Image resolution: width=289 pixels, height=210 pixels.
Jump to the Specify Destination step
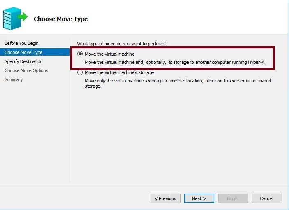coord(23,61)
